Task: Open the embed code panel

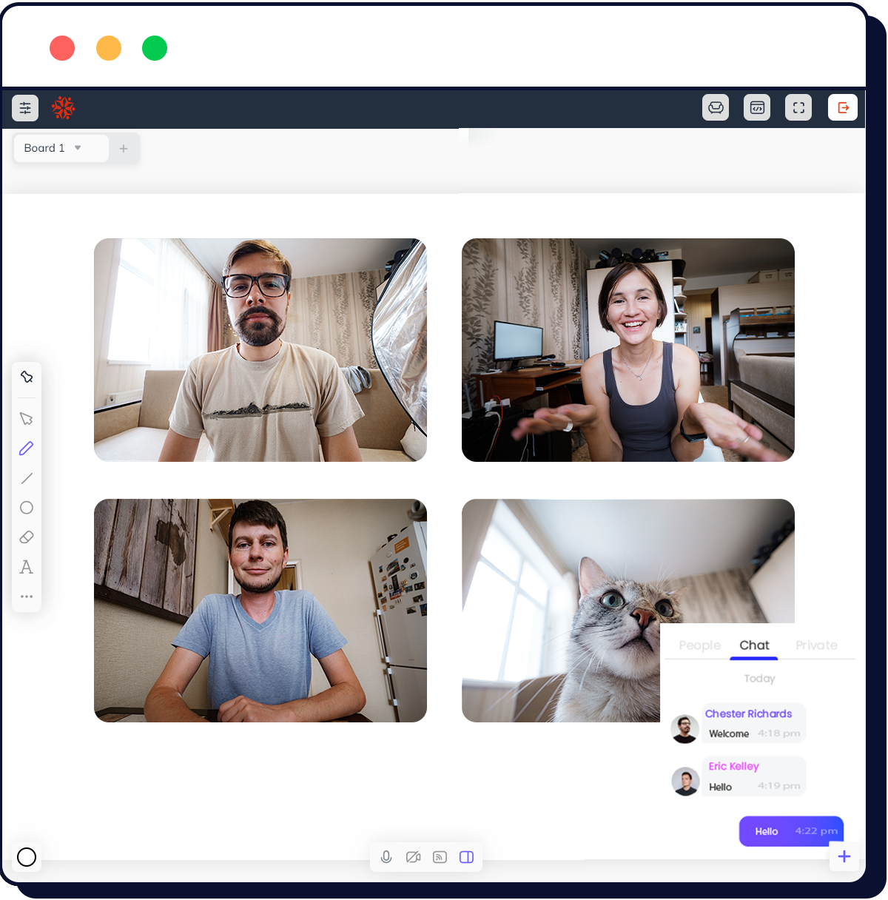Action: click(x=756, y=107)
